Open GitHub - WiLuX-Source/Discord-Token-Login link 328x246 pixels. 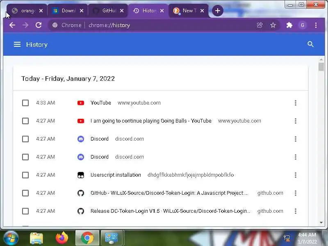click(x=169, y=193)
